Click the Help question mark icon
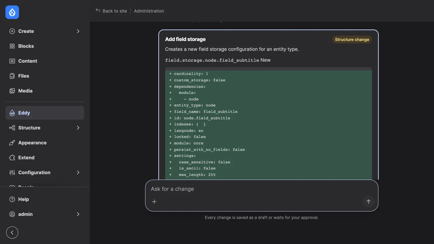 click(x=12, y=199)
